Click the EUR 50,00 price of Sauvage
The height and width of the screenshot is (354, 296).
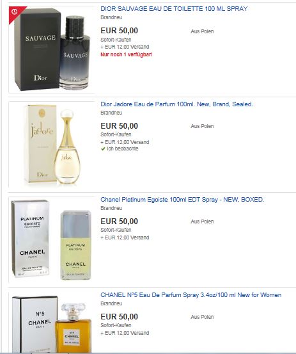pos(120,31)
